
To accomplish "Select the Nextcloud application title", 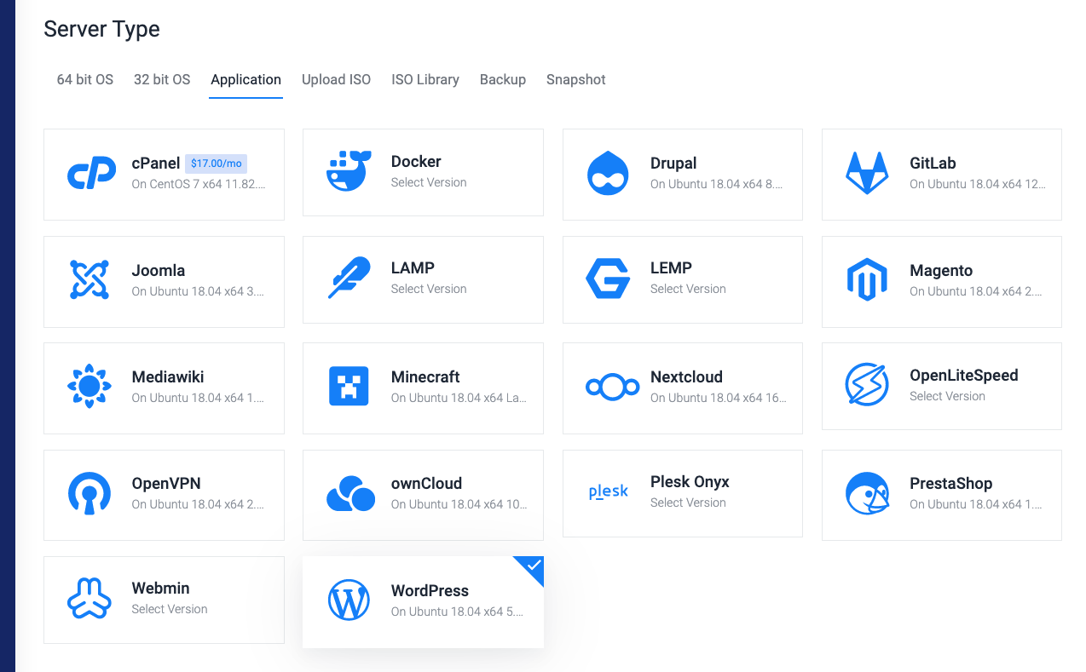I will point(686,376).
